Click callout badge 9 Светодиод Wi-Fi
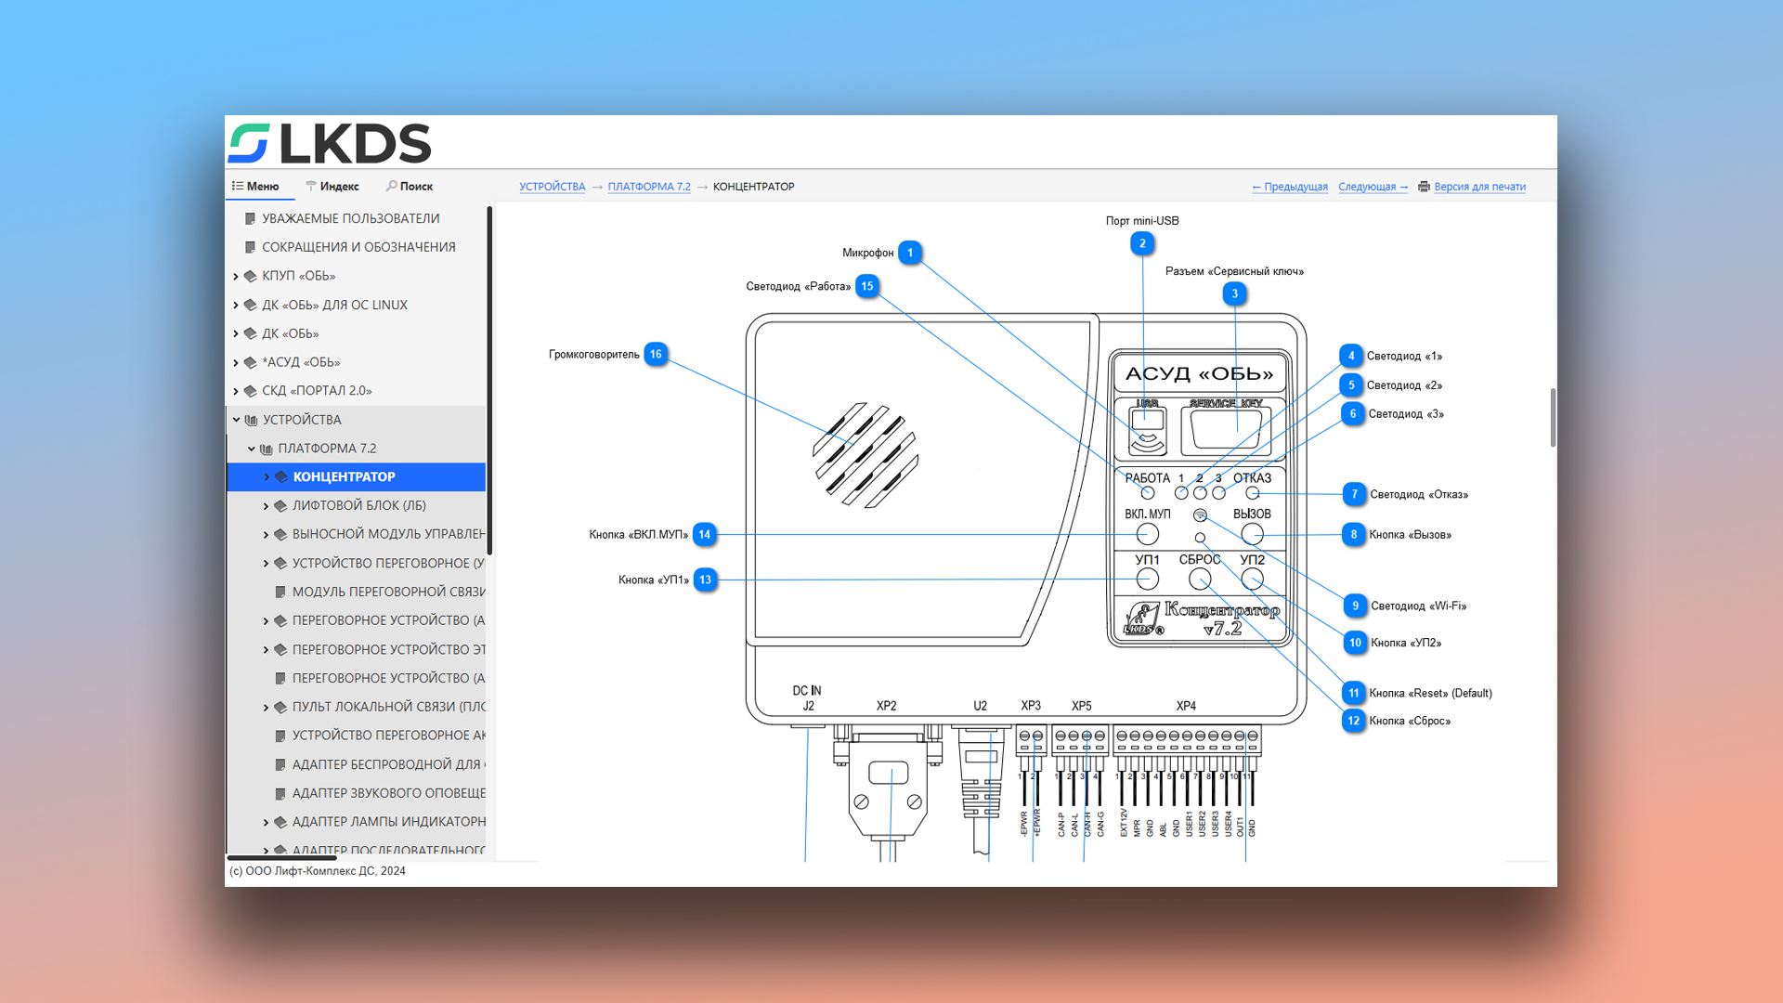 click(x=1355, y=606)
